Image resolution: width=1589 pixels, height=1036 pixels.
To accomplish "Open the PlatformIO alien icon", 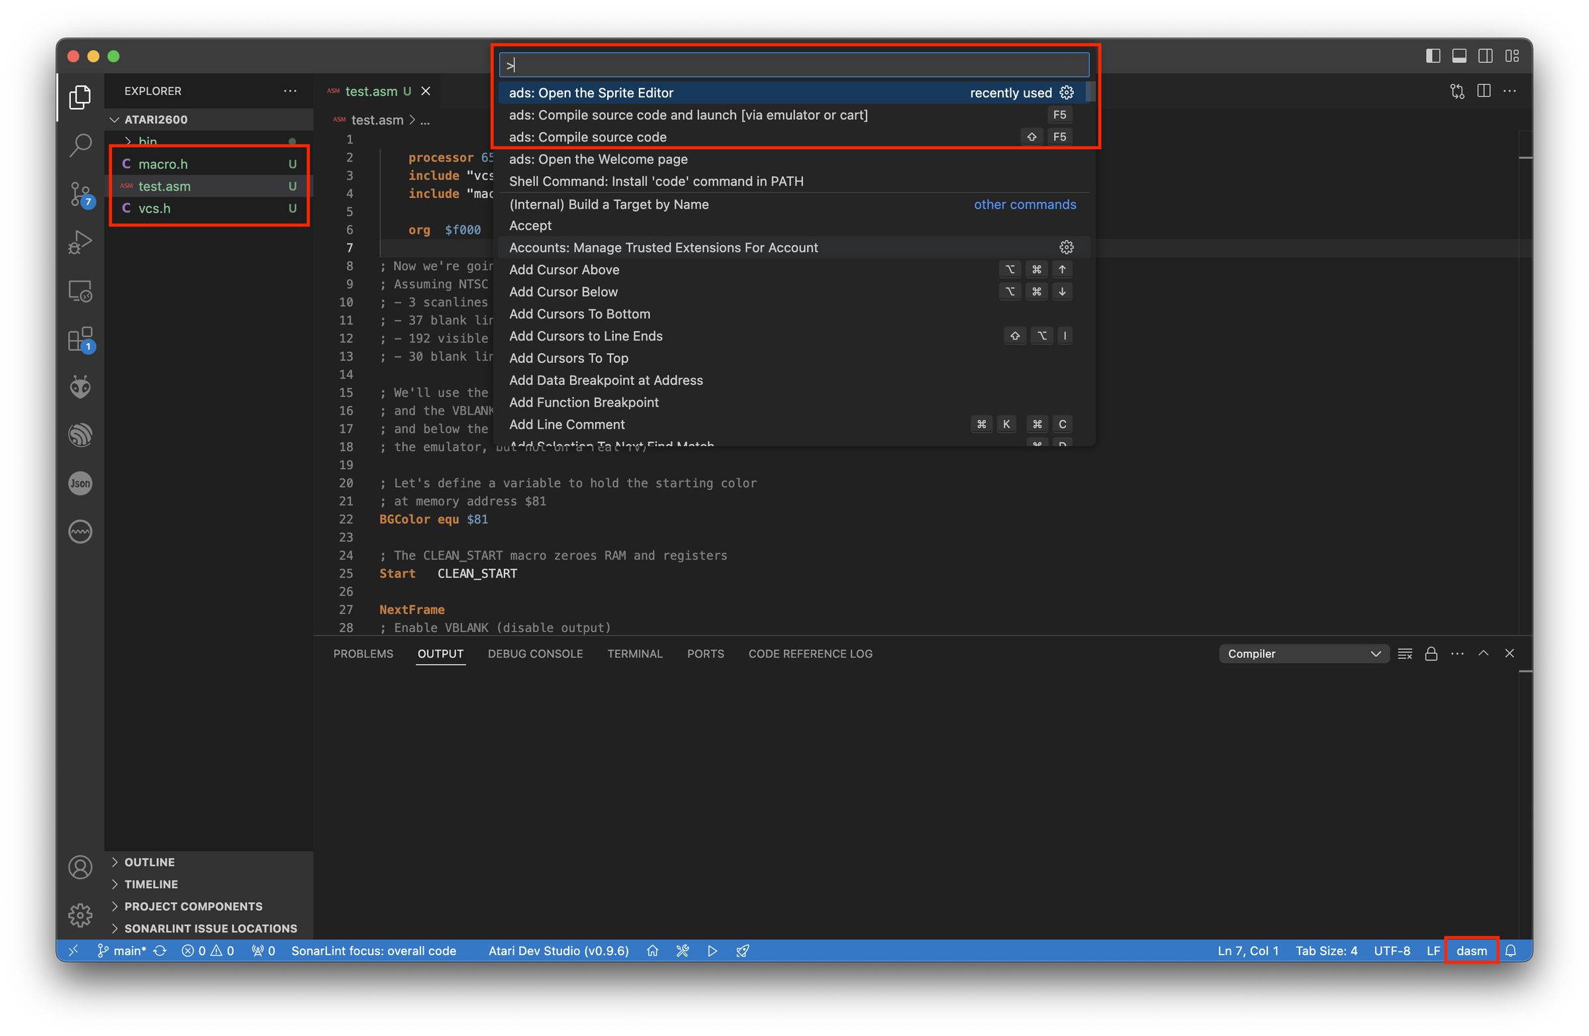I will [x=80, y=387].
